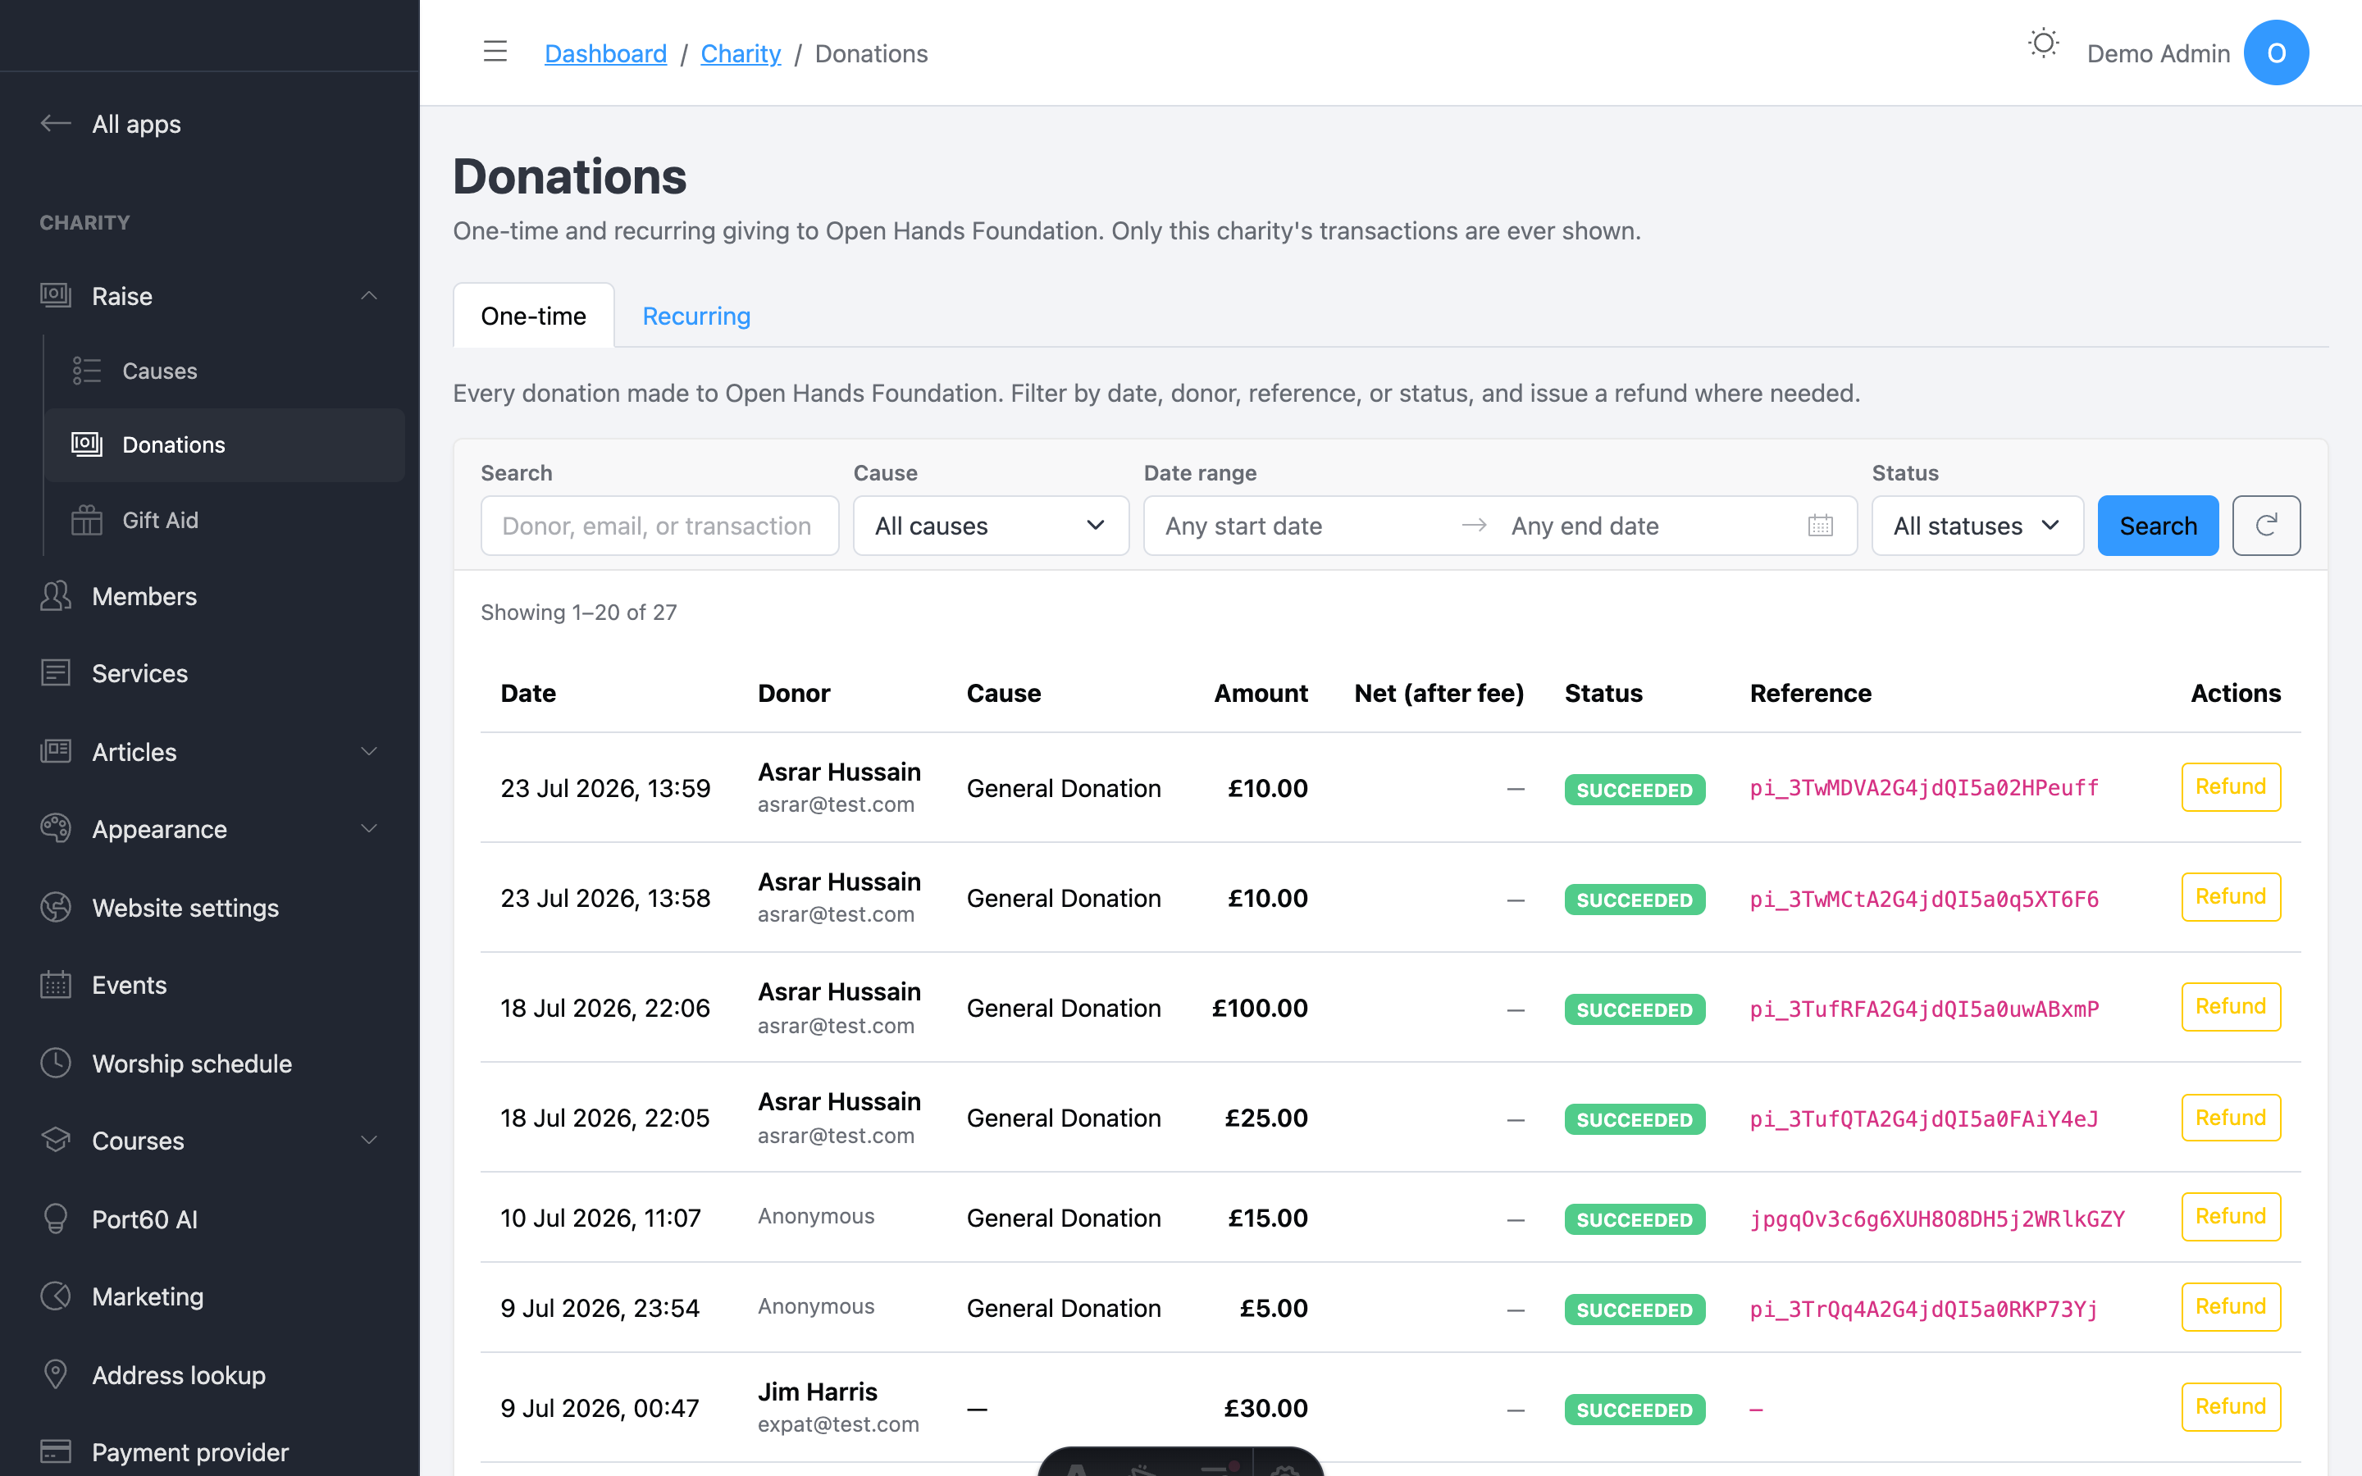The image size is (2362, 1476).
Task: Refund the £5.00 anonymous donation
Action: click(2230, 1306)
